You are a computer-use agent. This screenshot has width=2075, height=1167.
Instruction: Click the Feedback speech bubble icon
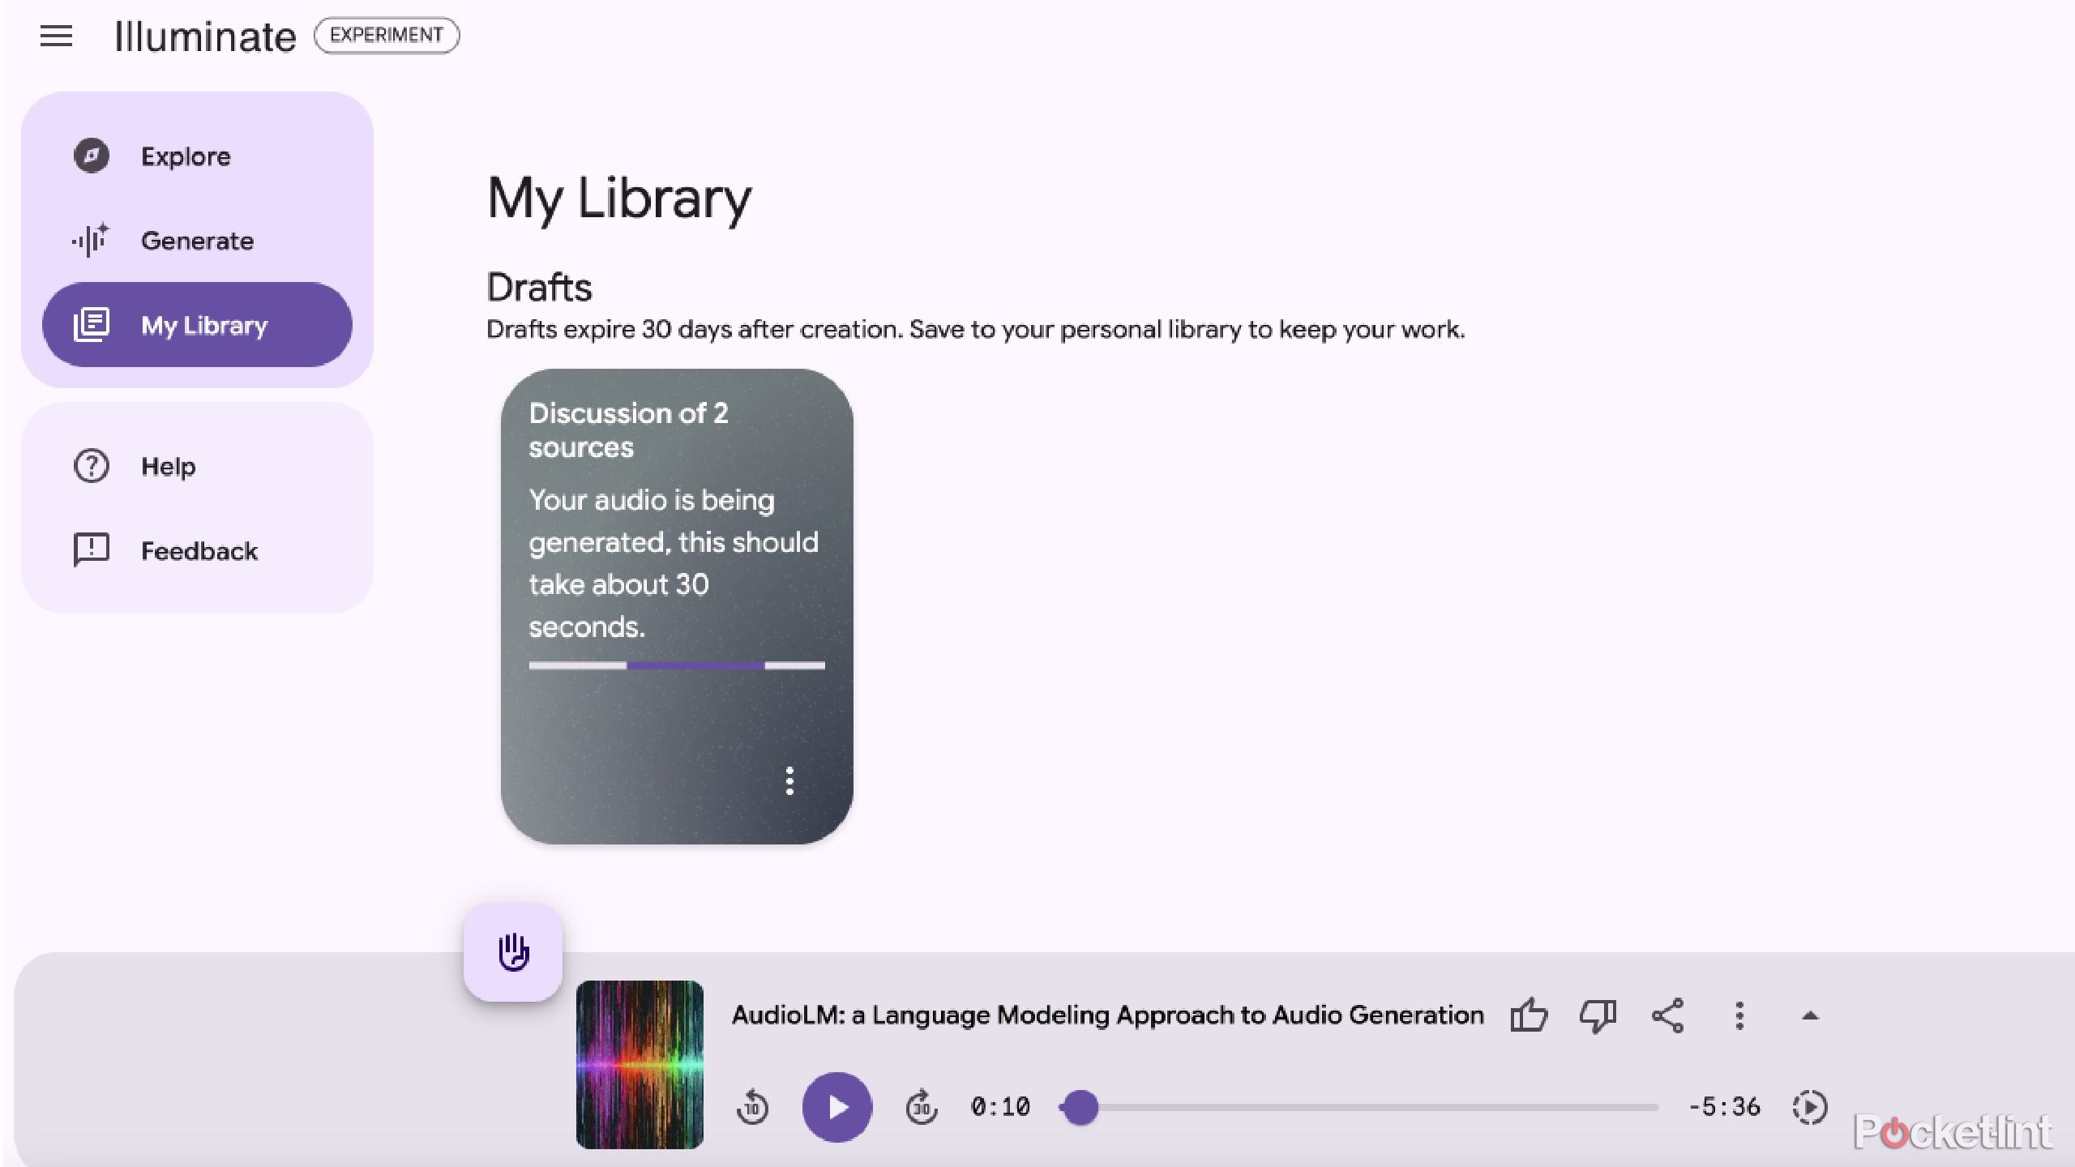tap(92, 550)
